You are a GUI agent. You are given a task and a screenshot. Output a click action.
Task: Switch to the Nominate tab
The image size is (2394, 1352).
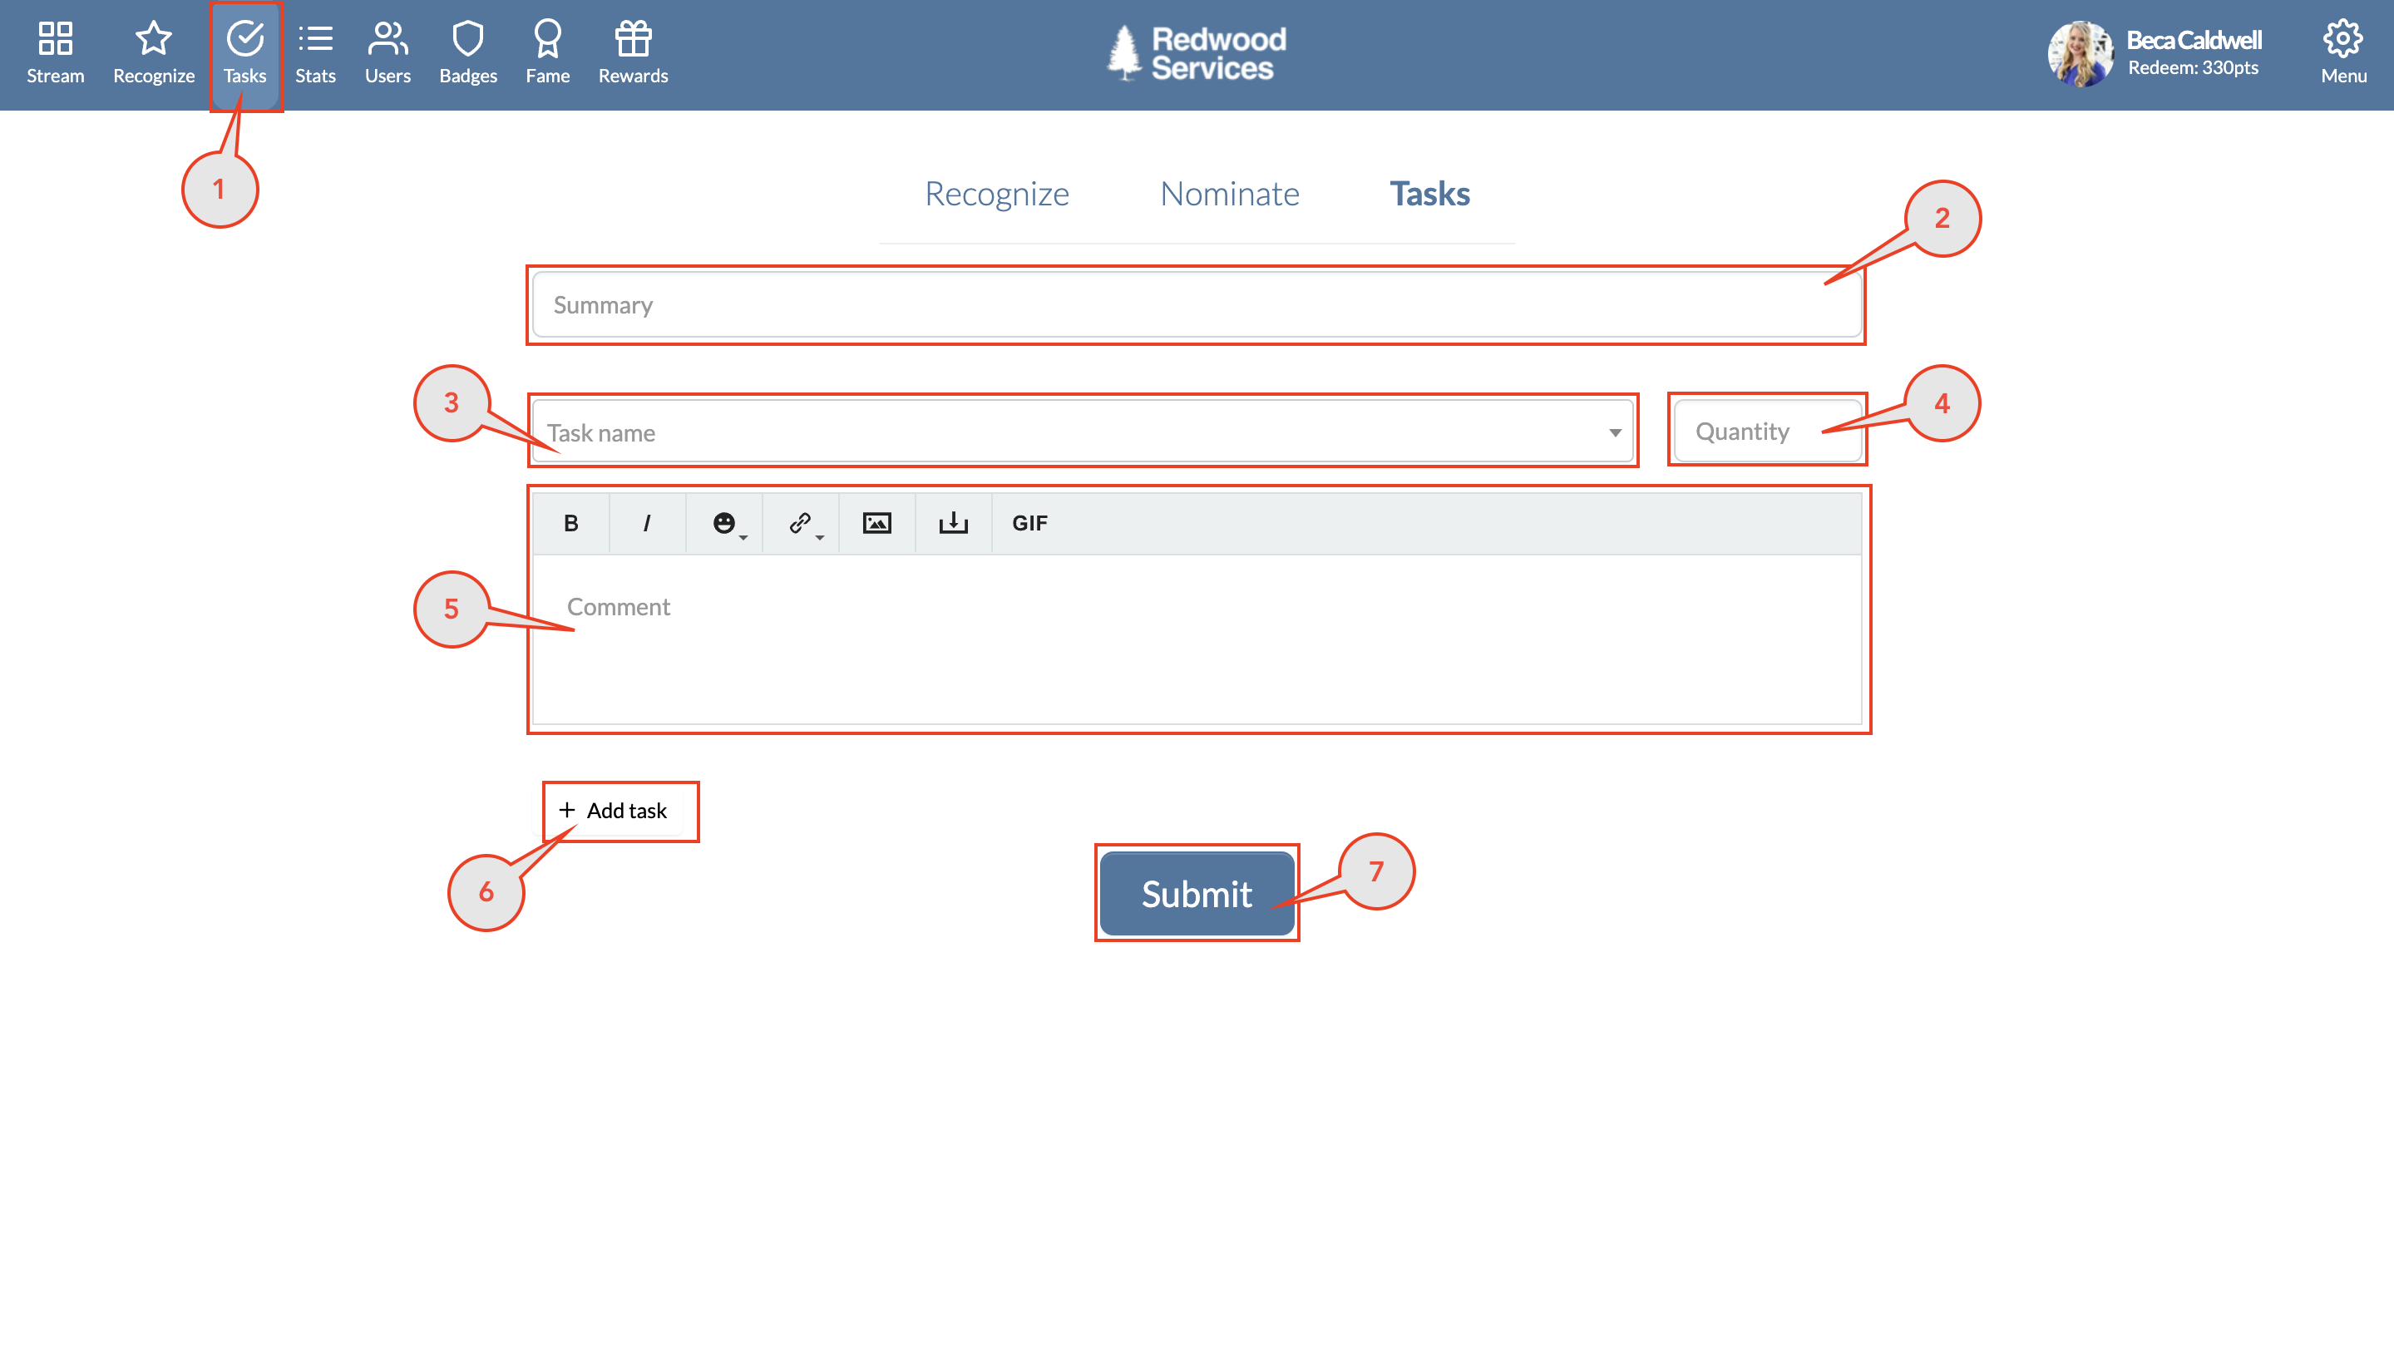1227,195
